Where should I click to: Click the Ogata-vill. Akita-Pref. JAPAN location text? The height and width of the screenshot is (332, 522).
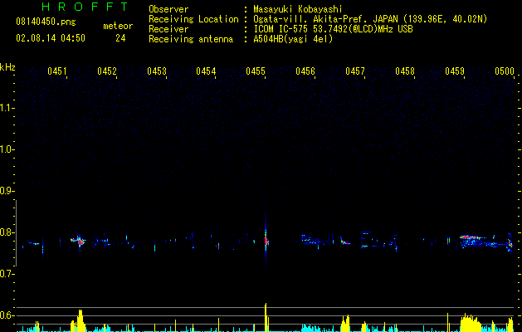tap(370, 19)
